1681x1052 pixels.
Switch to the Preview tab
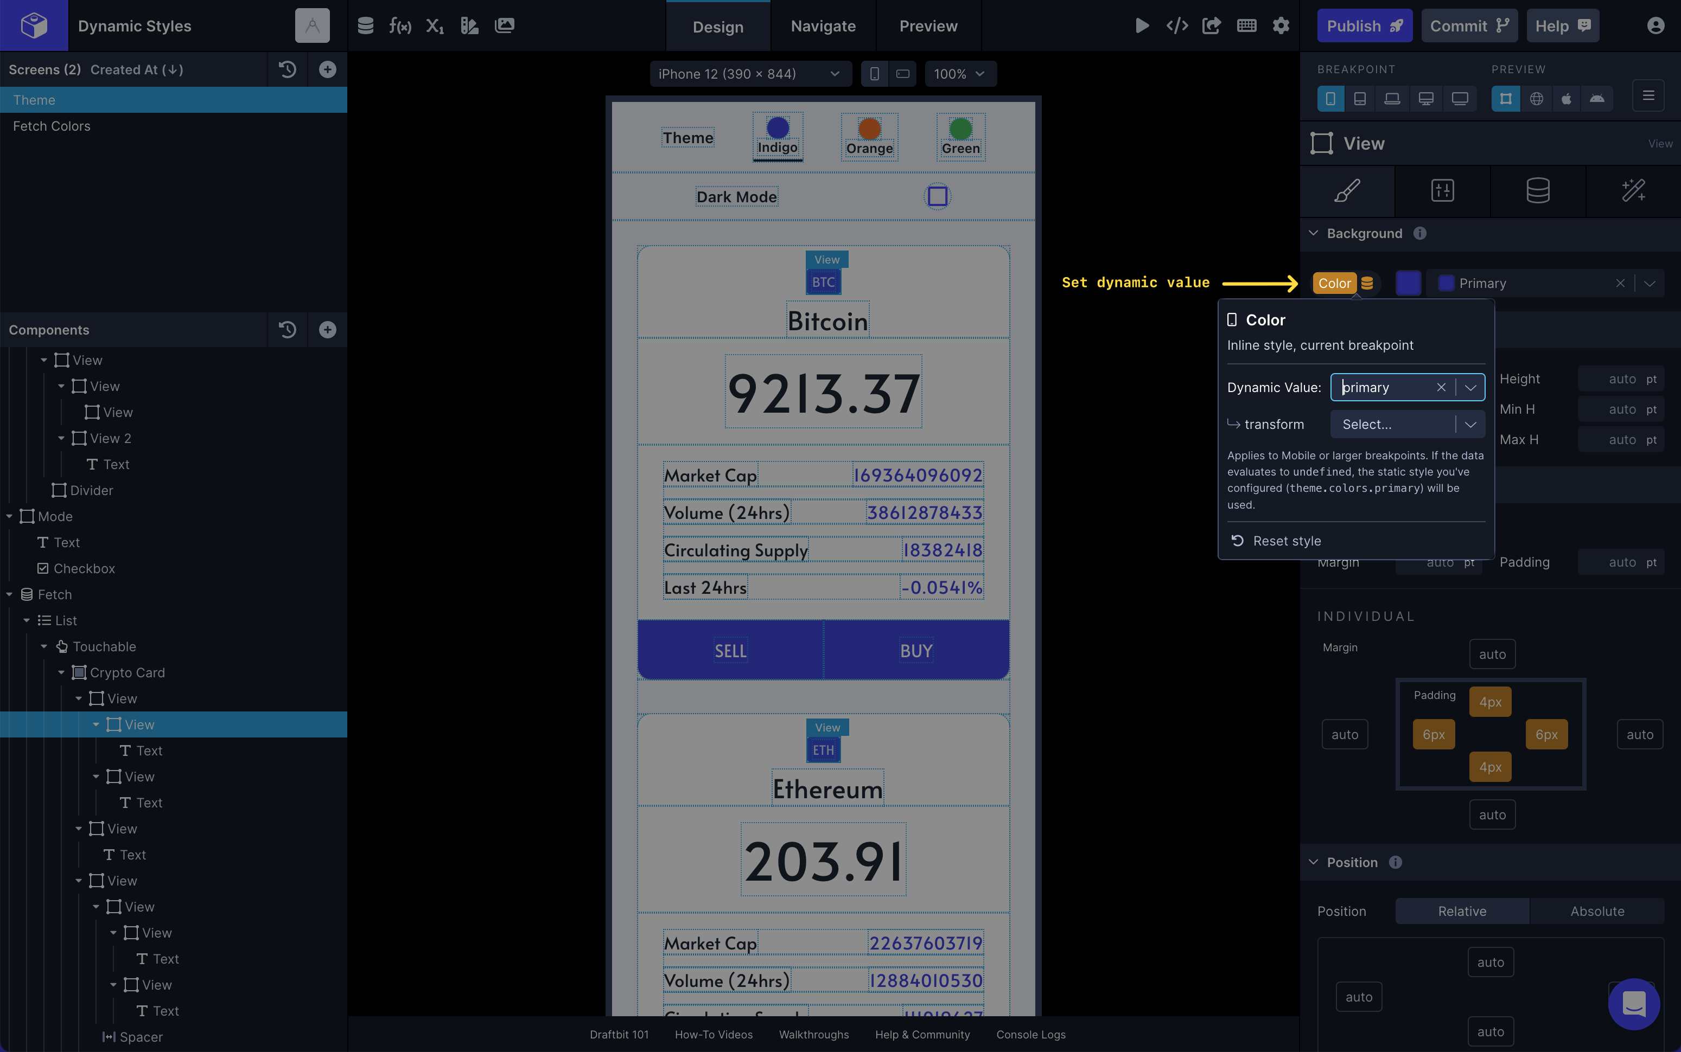pyautogui.click(x=928, y=25)
